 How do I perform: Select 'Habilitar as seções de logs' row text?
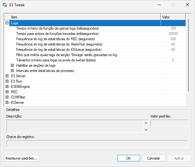36,65
